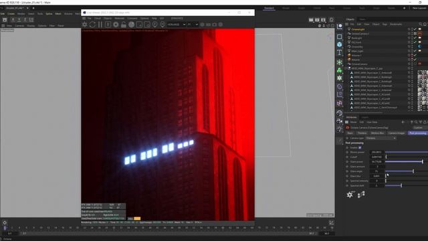Open Cameras menu in viewport
This screenshot has width=428, height=241.
19,25
